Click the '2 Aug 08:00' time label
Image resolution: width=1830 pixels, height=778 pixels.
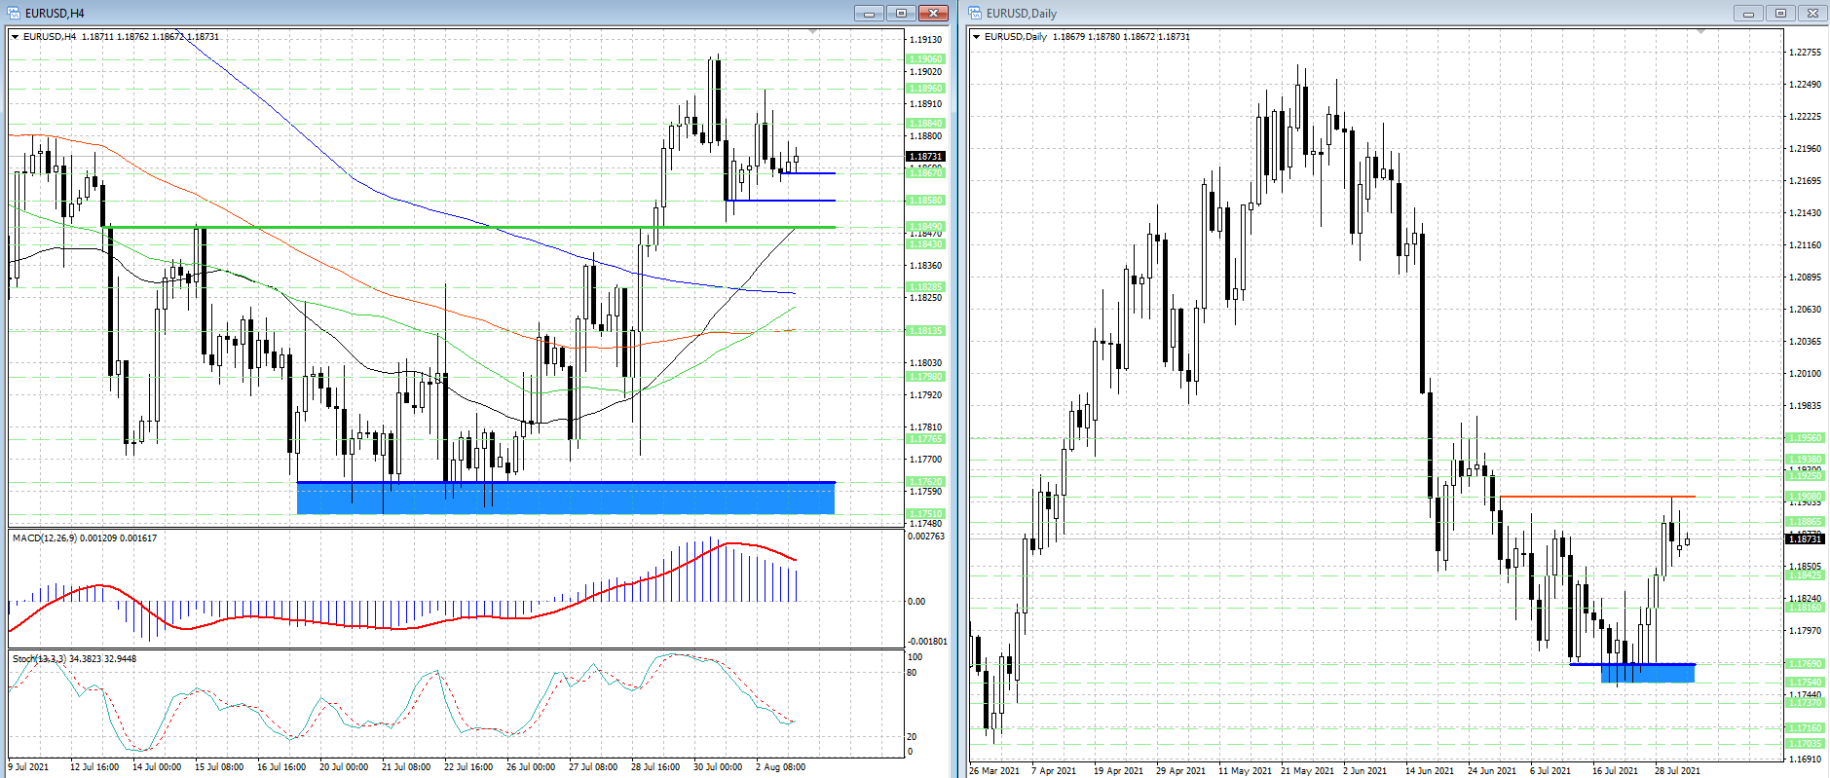pos(780,767)
